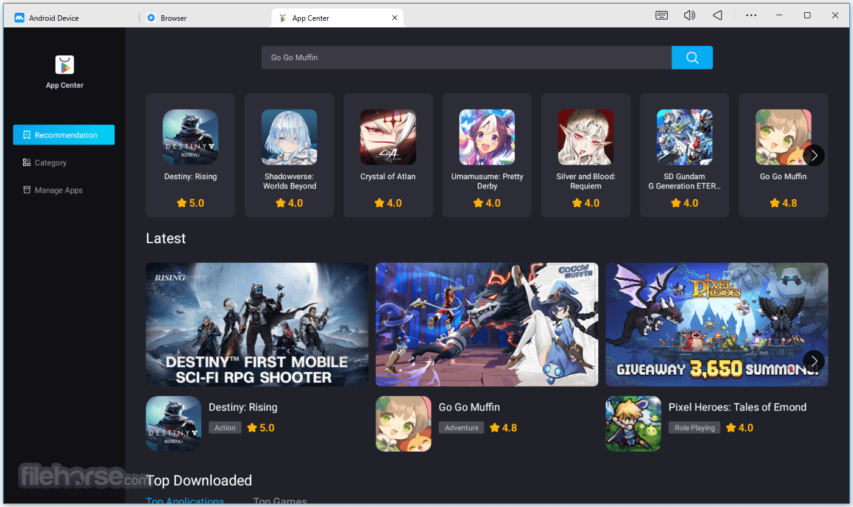853x507 pixels.
Task: Select the App Center tab
Action: [337, 18]
